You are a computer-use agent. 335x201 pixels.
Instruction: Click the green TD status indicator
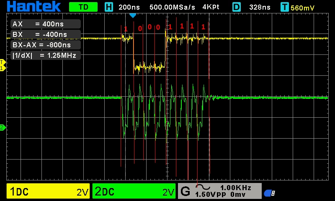83,7
